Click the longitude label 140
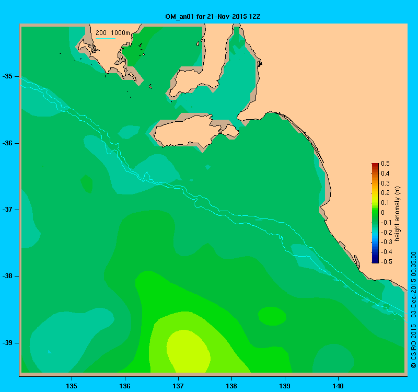The width and height of the screenshot is (418, 392). click(338, 386)
